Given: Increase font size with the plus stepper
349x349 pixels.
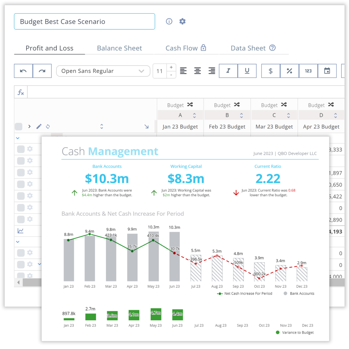Looking at the screenshot, I should pos(171,67).
